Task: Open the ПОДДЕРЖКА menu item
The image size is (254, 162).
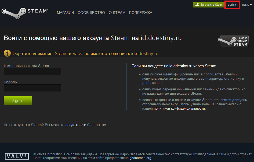Action: [x=141, y=13]
